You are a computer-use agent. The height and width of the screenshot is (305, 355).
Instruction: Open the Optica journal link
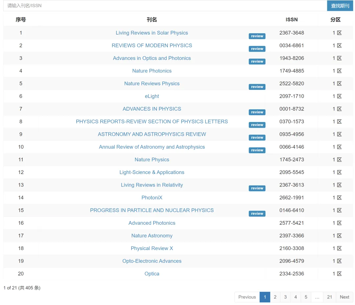point(152,274)
